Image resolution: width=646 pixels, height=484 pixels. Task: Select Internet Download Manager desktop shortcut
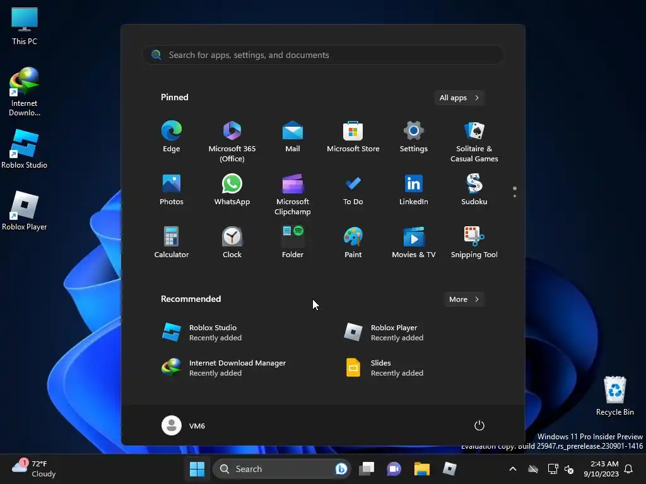pyautogui.click(x=25, y=92)
